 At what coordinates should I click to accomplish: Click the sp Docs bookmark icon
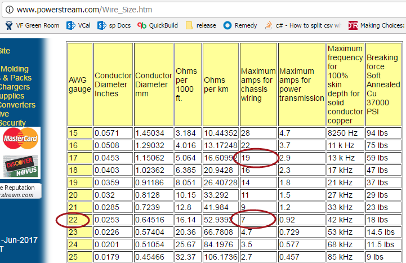click(x=102, y=25)
